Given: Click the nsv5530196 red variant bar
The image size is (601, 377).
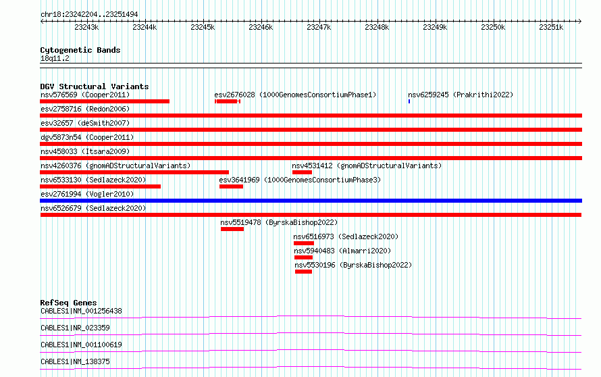Looking at the screenshot, I should (303, 272).
